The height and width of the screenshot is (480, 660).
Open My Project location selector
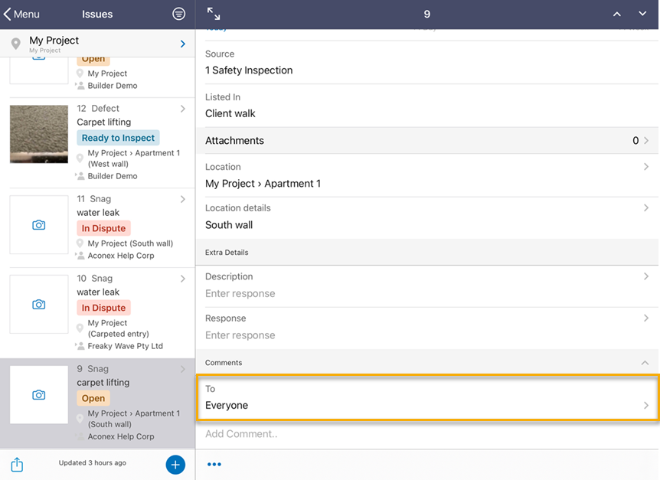(x=97, y=44)
